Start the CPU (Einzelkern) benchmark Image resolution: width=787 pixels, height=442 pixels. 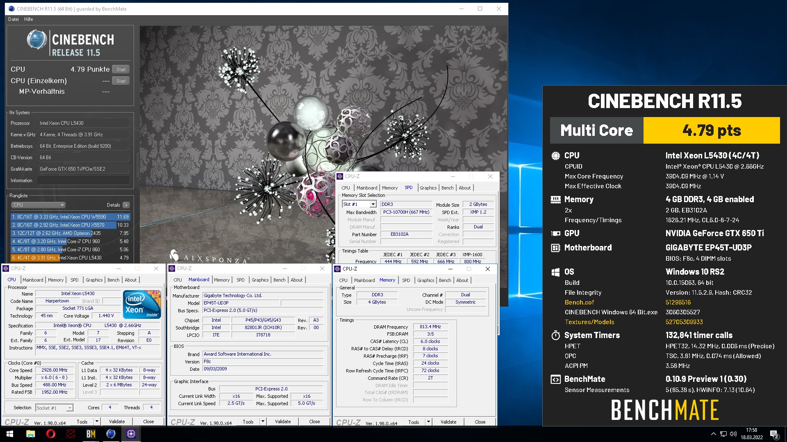[x=121, y=81]
